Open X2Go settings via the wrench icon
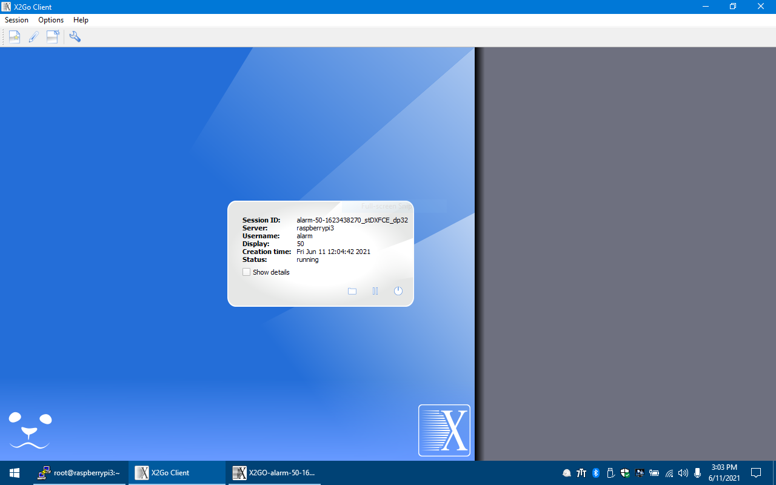 click(75, 37)
